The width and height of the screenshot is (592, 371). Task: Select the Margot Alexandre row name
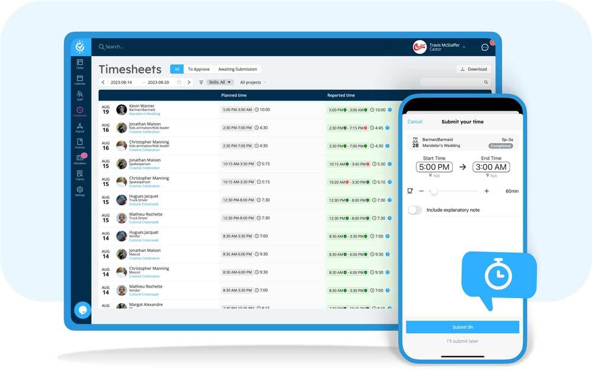pos(146,305)
